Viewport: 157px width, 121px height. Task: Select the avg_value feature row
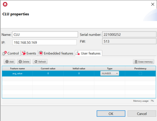pyautogui.click(x=79, y=73)
